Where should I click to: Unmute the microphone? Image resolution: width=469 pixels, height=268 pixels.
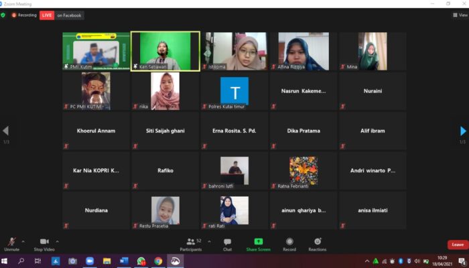[x=11, y=244]
